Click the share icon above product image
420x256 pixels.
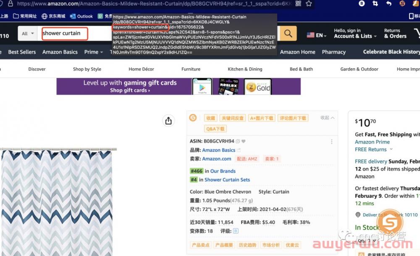pyautogui.click(x=168, y=121)
